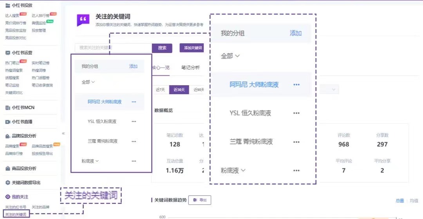Image resolution: width=423 pixels, height=219 pixels.
Task: Collapse the sidebar with the « arrow
Action: (x=63, y=133)
